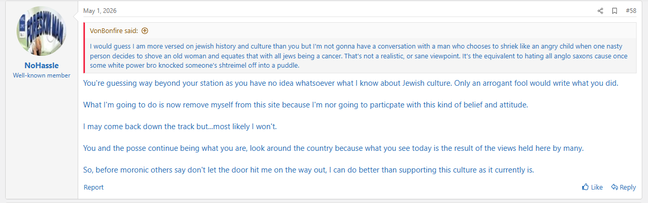Click the curved arrow icon beside Reply
This screenshot has height=203, width=648.
click(614, 187)
